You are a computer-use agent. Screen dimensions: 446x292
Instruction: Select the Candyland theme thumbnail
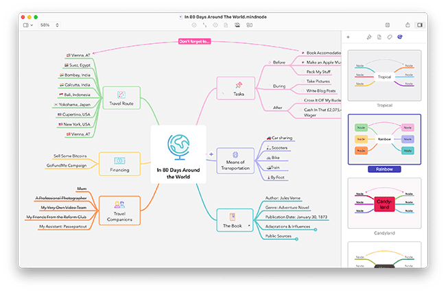pyautogui.click(x=384, y=203)
